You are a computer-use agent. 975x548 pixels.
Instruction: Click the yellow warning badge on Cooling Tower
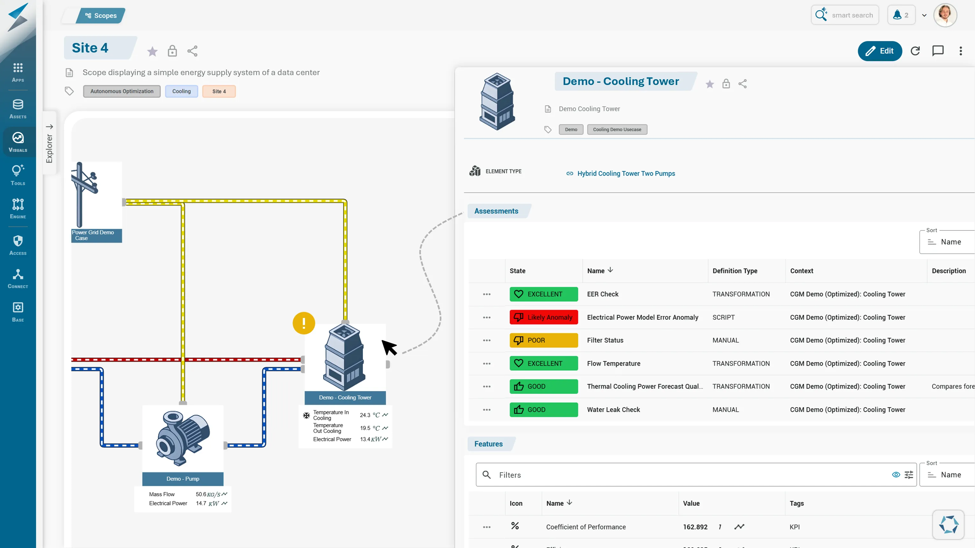(303, 323)
